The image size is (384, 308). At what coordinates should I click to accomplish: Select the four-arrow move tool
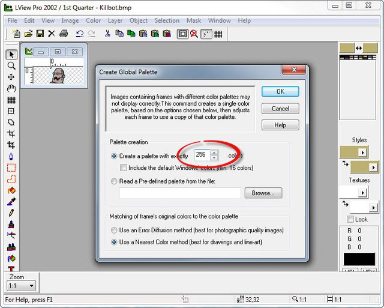pos(11,77)
